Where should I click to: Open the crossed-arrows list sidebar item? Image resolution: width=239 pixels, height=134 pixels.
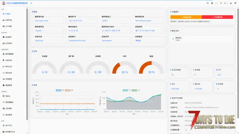[x=7, y=73]
